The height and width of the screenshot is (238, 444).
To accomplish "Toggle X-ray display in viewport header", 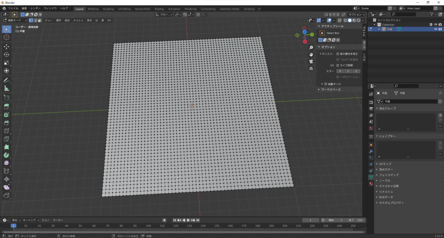I will coord(340,20).
